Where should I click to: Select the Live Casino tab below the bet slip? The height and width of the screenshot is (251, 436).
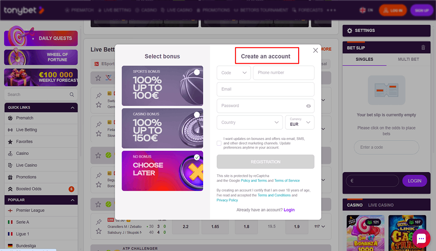(x=381, y=205)
